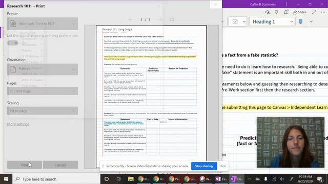Expand the tags dropdown arrow next to the checkbox
328x184 pixels.
click(x=244, y=21)
